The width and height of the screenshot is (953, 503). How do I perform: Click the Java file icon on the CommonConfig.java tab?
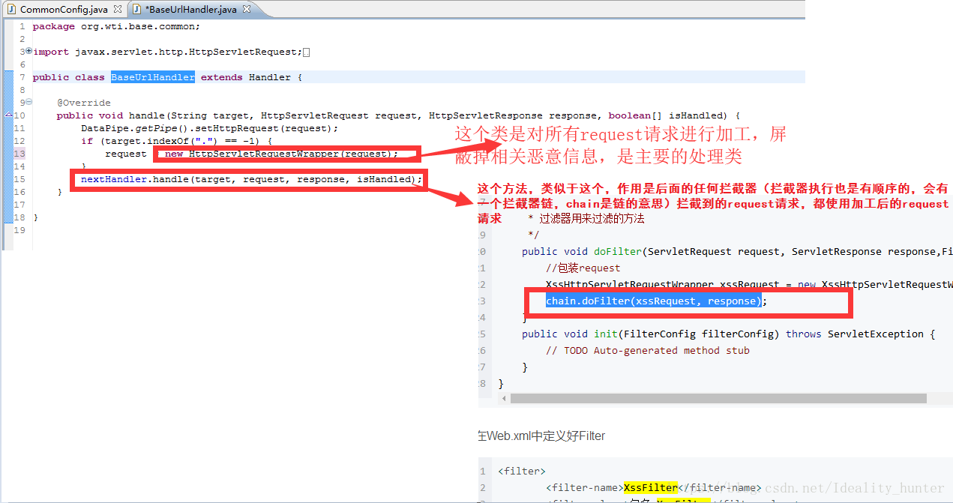[11, 10]
